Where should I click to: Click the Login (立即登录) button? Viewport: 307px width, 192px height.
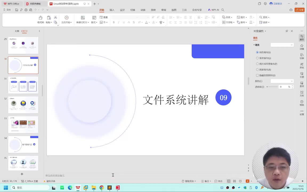pyautogui.click(x=276, y=3)
